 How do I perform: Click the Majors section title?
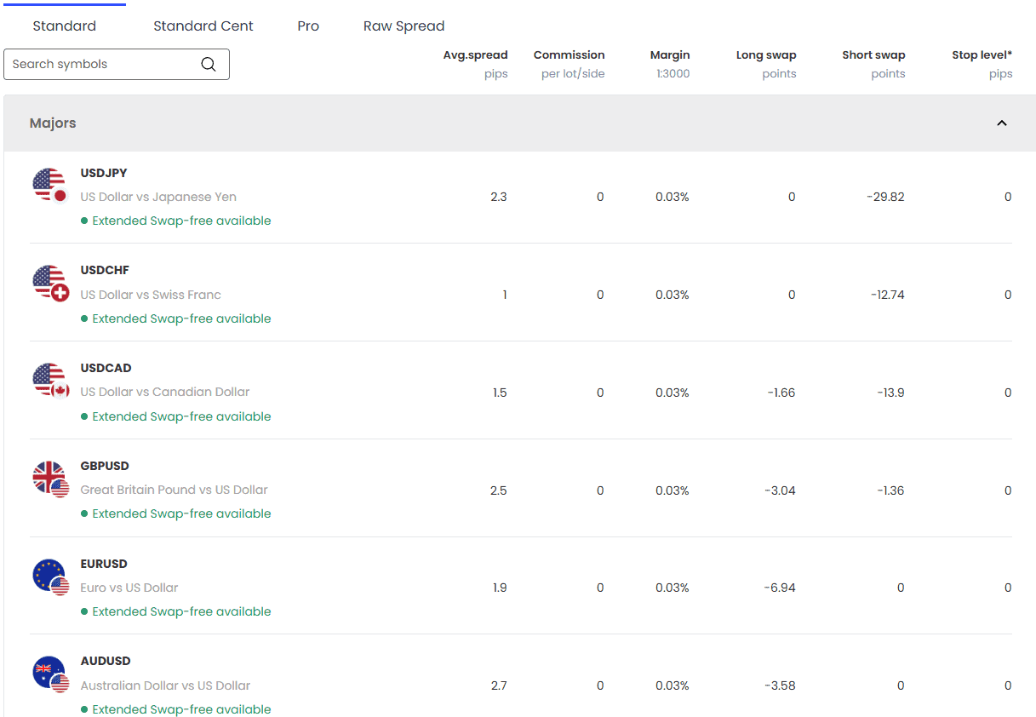click(x=53, y=123)
